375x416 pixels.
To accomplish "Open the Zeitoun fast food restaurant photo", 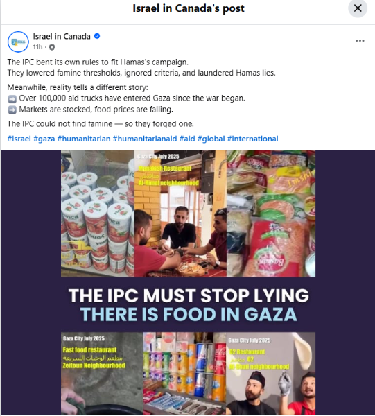I will pyautogui.click(x=102, y=373).
